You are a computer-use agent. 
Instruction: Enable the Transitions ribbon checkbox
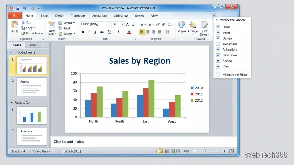pos(218,44)
